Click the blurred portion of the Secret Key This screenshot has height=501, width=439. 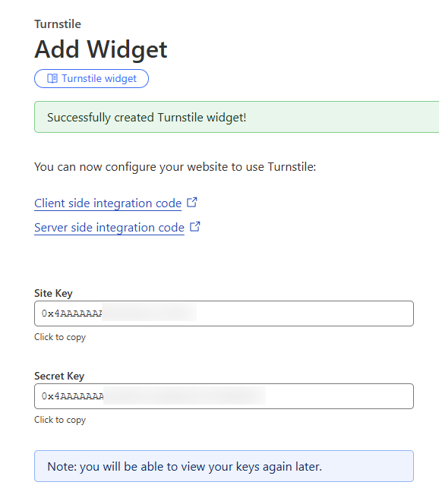tap(185, 395)
